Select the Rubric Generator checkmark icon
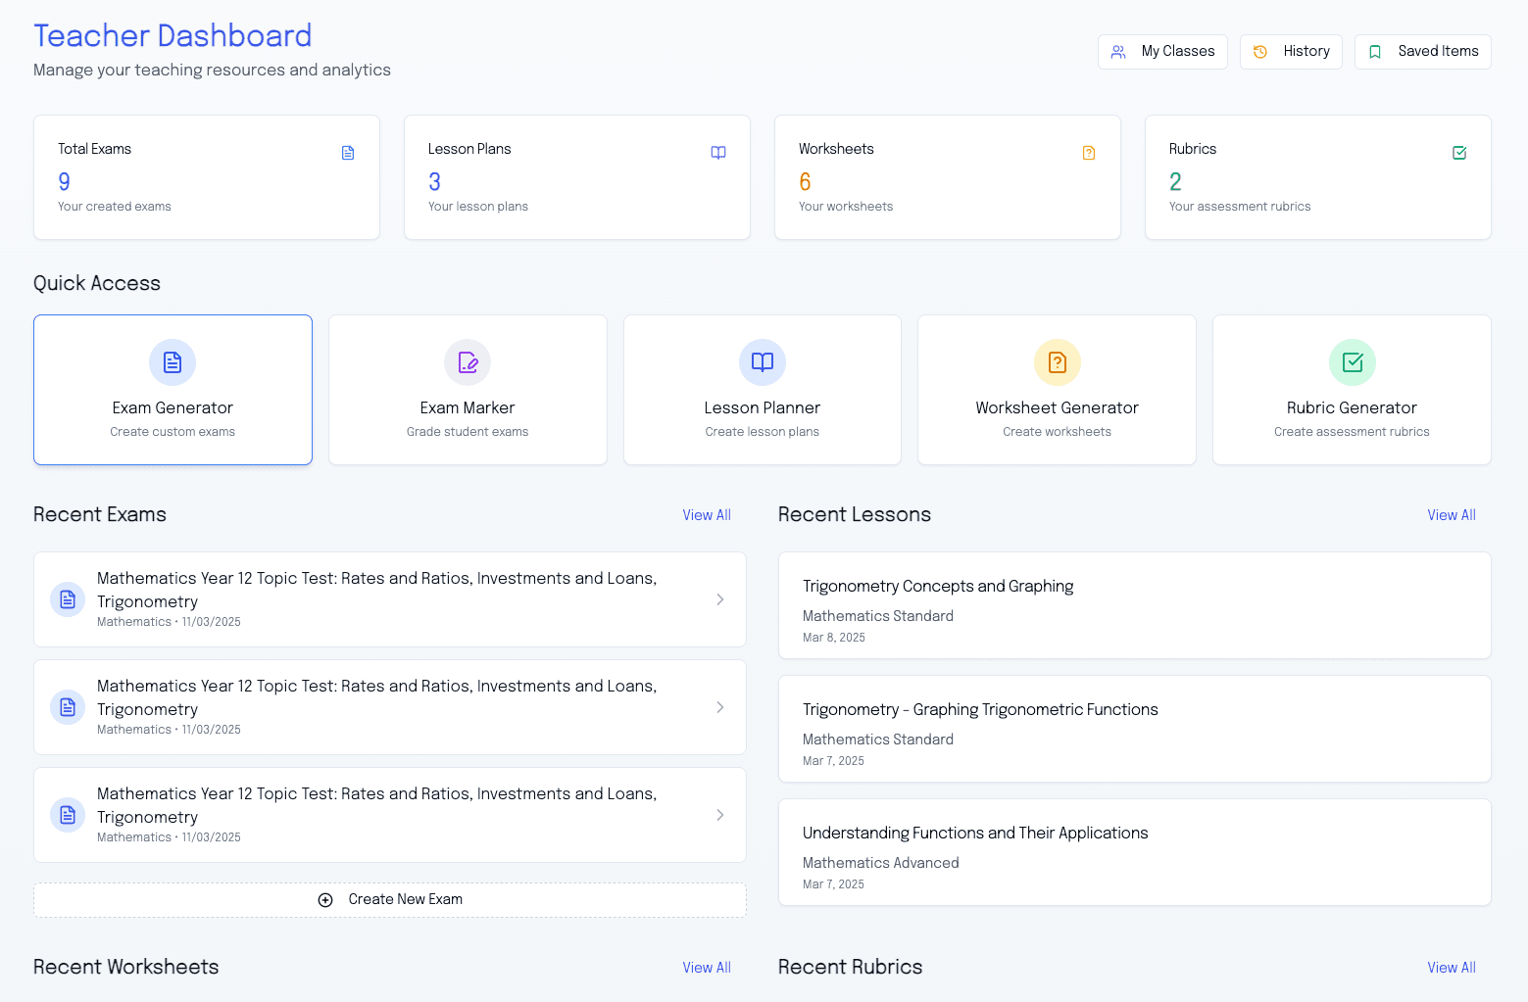Image resolution: width=1528 pixels, height=1002 pixels. (1352, 362)
